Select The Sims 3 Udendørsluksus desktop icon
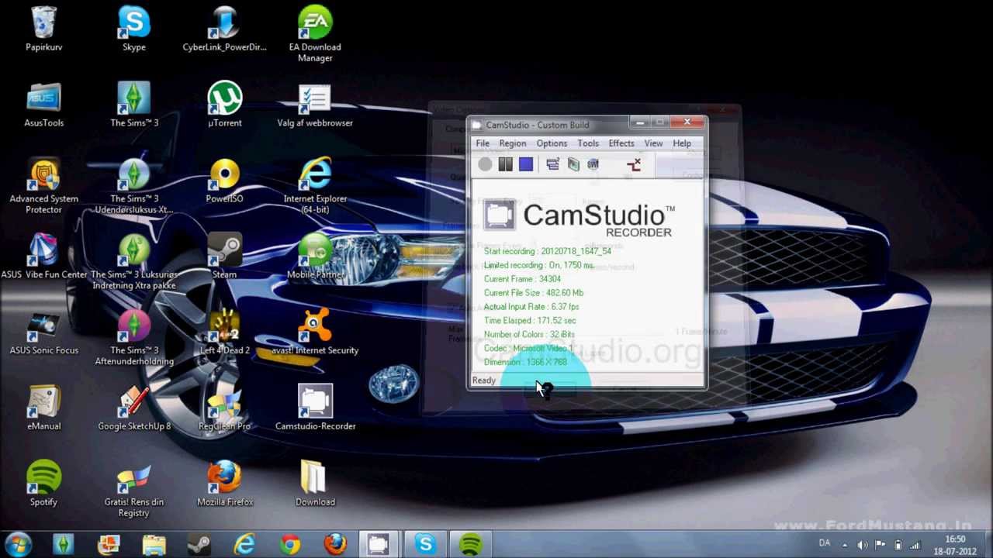The height and width of the screenshot is (558, 993). click(134, 186)
